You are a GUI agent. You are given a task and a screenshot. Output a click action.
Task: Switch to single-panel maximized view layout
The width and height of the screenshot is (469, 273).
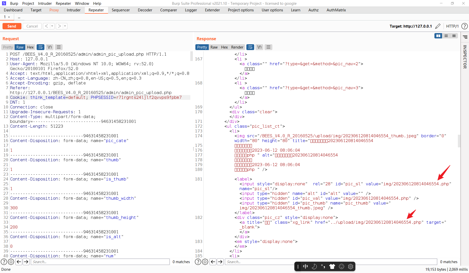point(454,36)
